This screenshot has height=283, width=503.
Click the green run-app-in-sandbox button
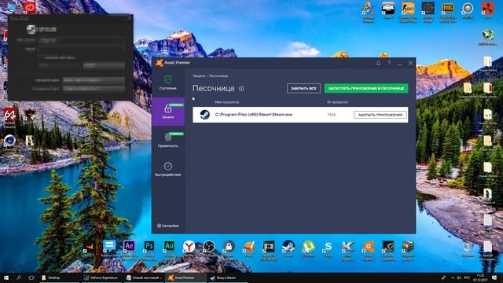tap(366, 88)
